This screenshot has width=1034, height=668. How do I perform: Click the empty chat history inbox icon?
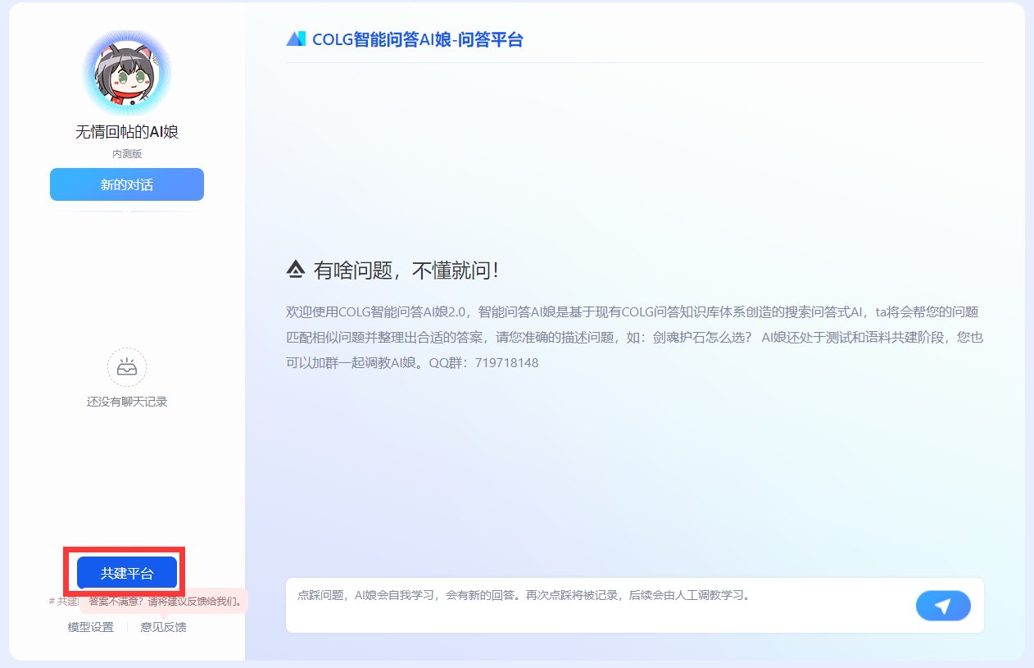tap(127, 367)
